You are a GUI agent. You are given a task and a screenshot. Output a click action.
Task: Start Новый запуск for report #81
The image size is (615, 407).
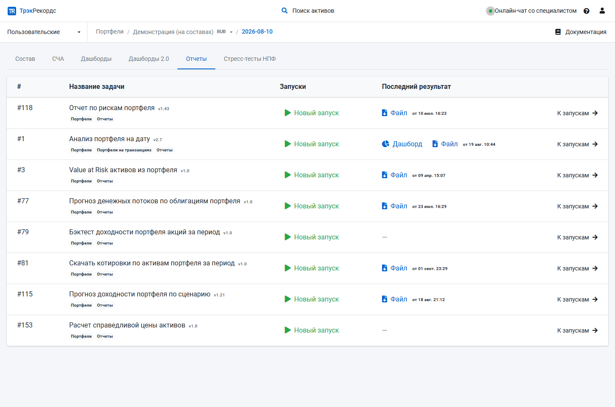click(312, 268)
